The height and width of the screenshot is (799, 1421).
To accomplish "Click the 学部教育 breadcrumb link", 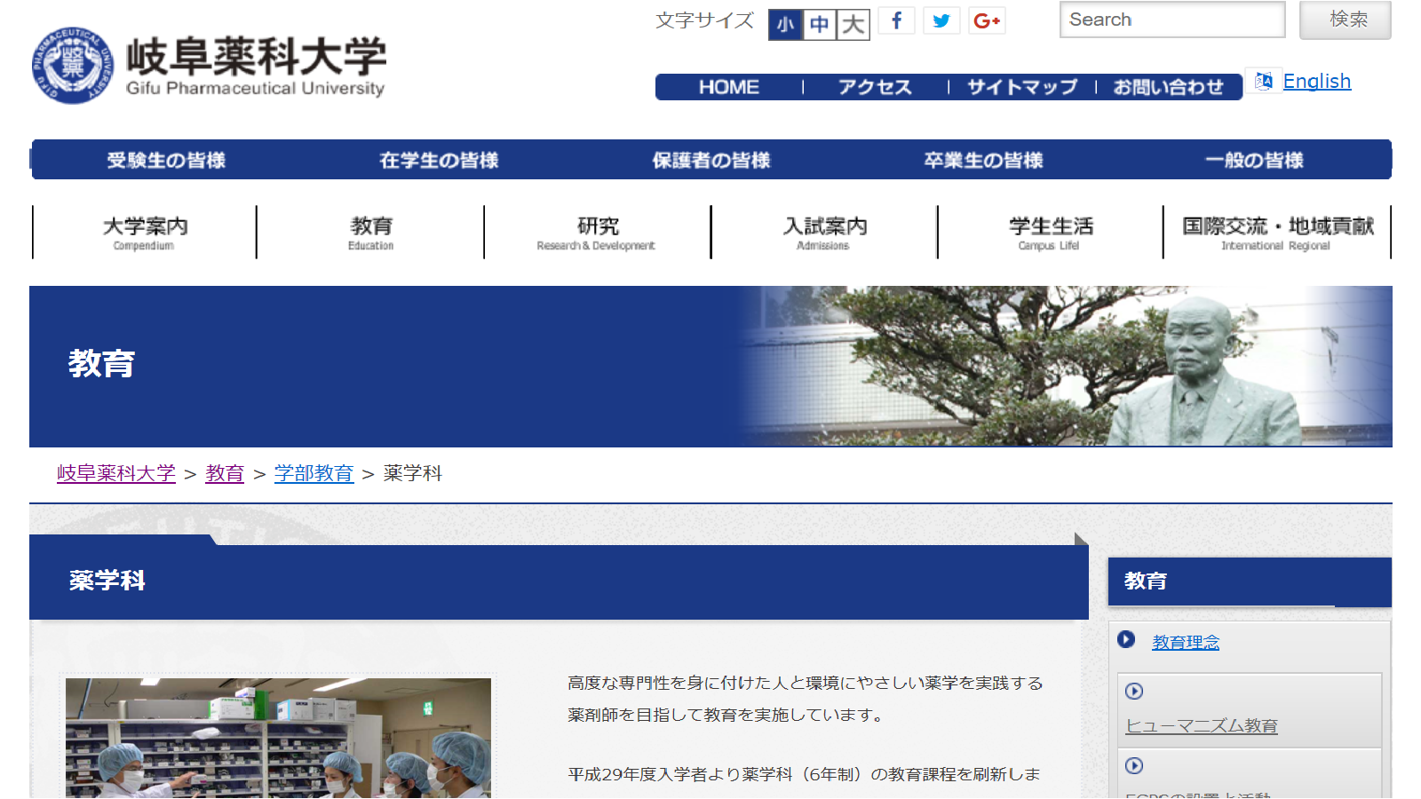I will (x=314, y=473).
